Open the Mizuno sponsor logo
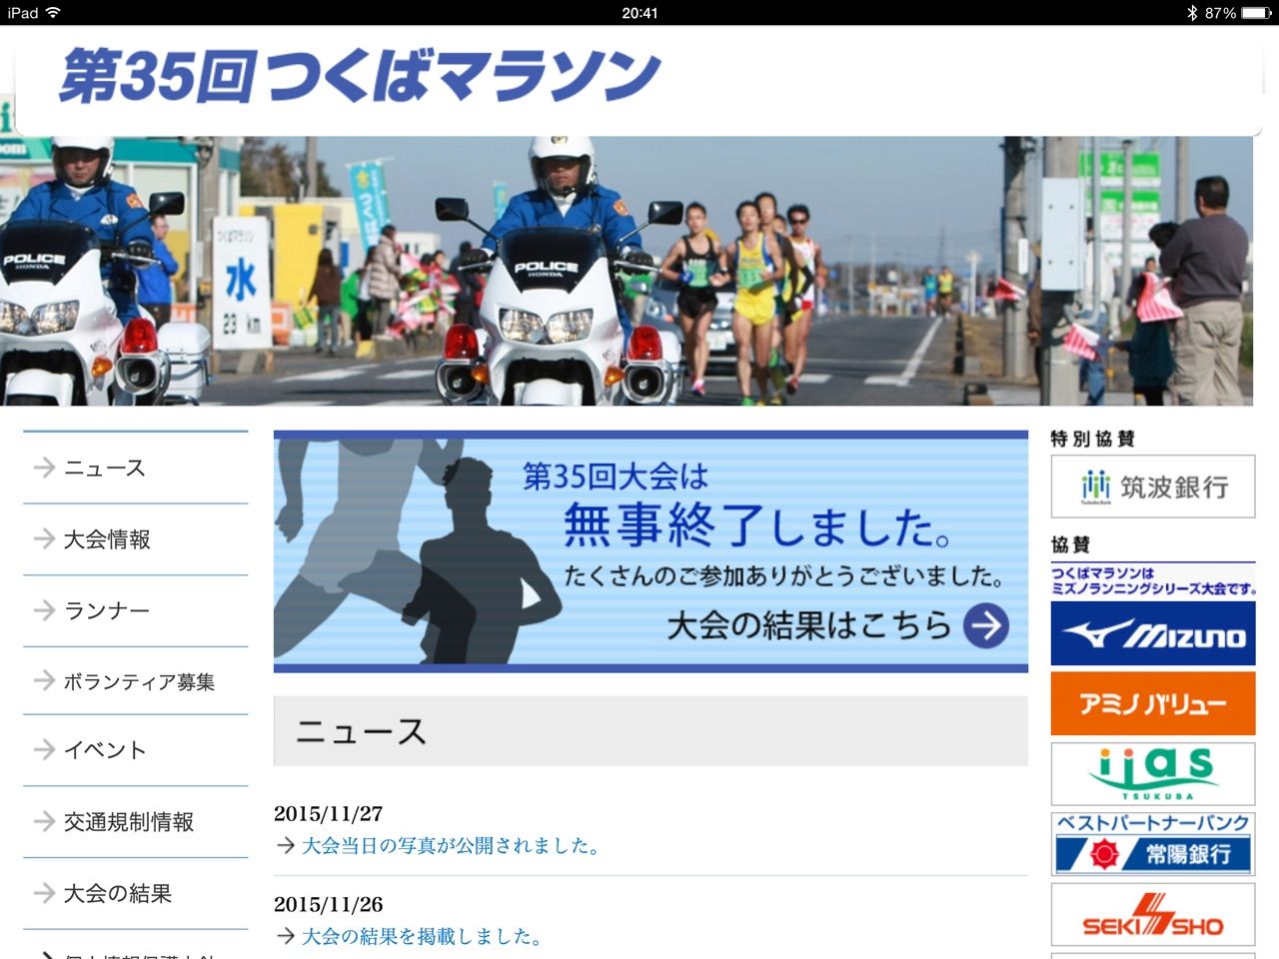 (1151, 633)
